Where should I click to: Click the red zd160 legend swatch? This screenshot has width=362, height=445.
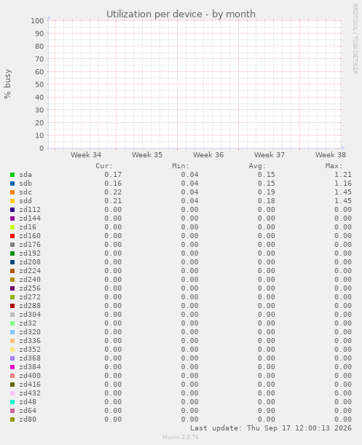(12, 236)
